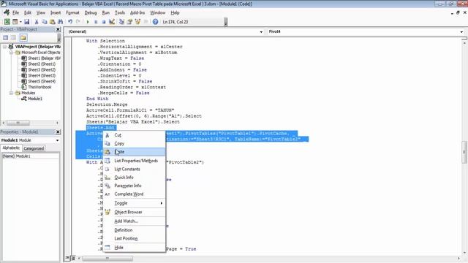
Task: Click the blue Help question mark icon
Action: [155, 22]
